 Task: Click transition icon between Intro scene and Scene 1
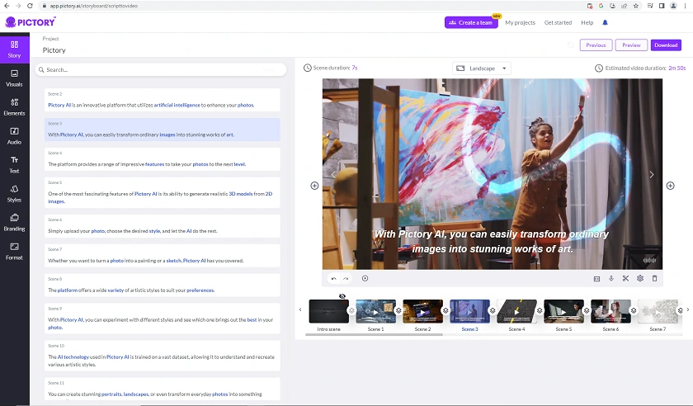(x=351, y=310)
